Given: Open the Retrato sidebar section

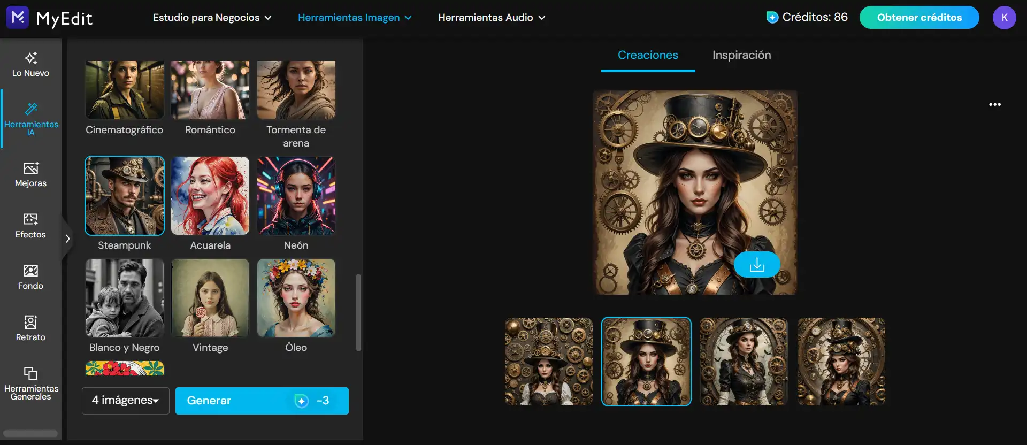Looking at the screenshot, I should 30,328.
